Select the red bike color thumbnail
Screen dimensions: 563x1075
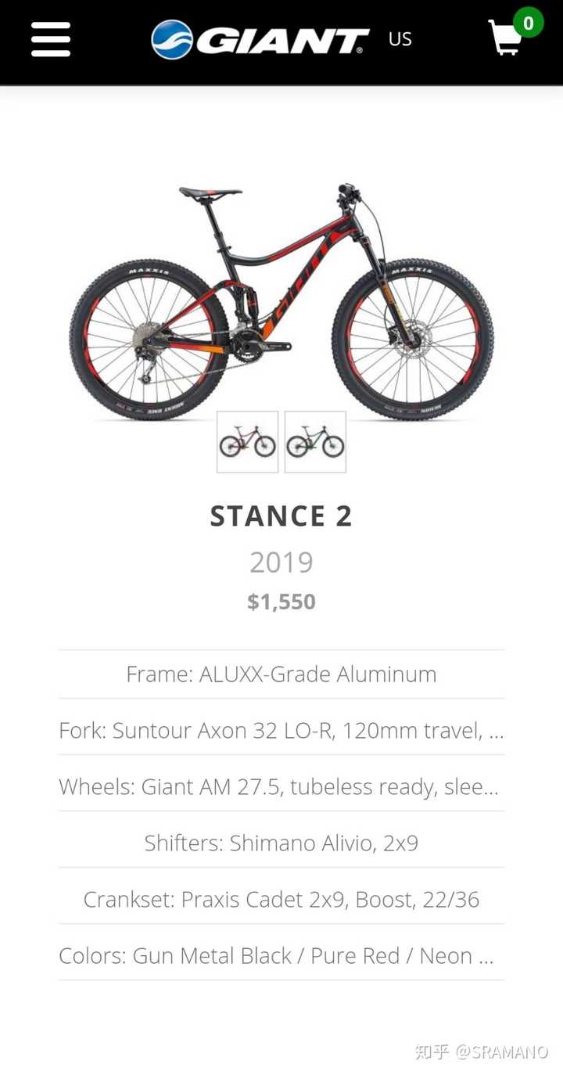247,442
